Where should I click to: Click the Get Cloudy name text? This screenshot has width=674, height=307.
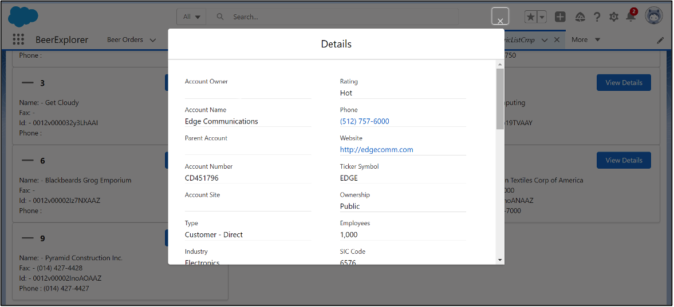(x=62, y=103)
